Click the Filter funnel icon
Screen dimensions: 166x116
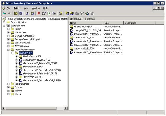pos(82,13)
